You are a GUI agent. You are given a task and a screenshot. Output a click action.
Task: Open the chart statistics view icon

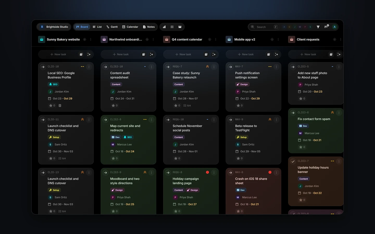[x=164, y=27]
